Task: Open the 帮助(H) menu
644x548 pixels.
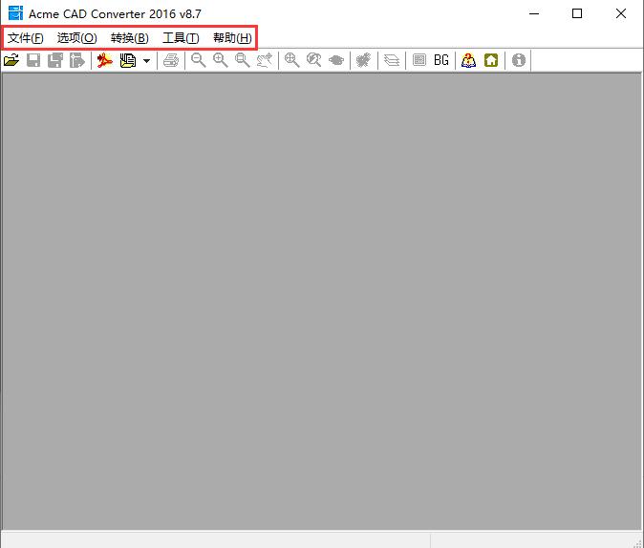Action: 232,38
